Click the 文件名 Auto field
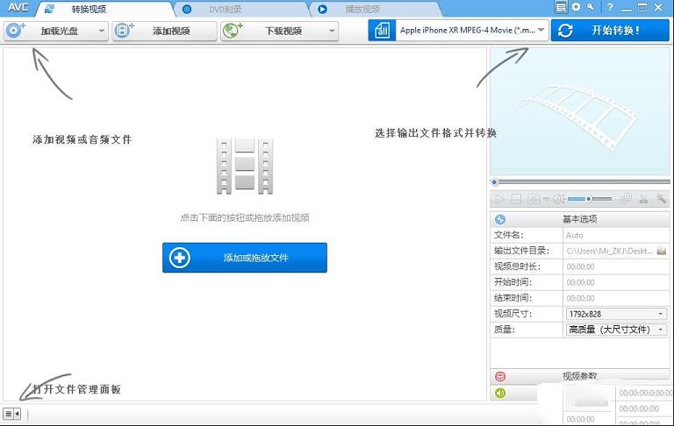The image size is (674, 426). point(615,235)
